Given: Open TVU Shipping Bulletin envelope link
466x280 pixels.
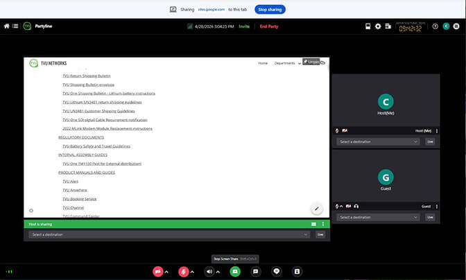Looking at the screenshot, I should 88,85.
